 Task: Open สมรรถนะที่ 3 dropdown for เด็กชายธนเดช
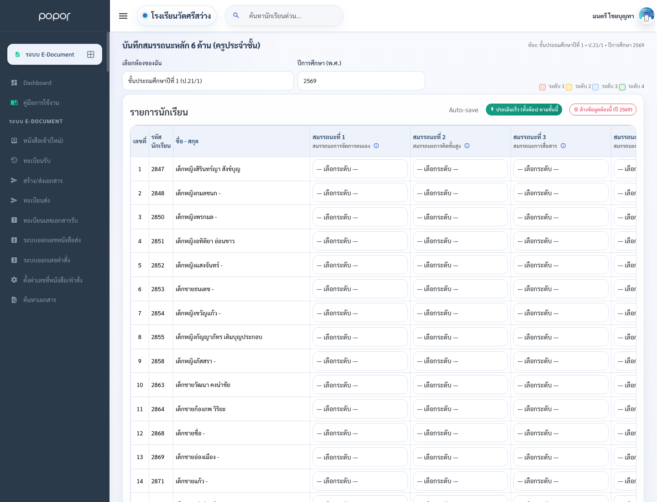click(561, 289)
